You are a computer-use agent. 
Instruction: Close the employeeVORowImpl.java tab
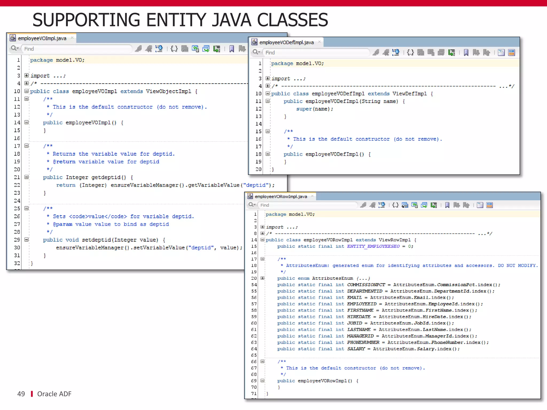click(x=312, y=196)
